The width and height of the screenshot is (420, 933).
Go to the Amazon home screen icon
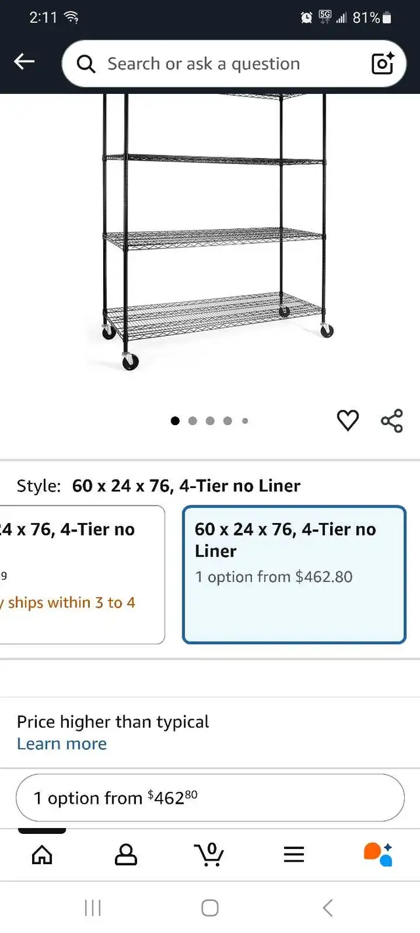pos(42,854)
